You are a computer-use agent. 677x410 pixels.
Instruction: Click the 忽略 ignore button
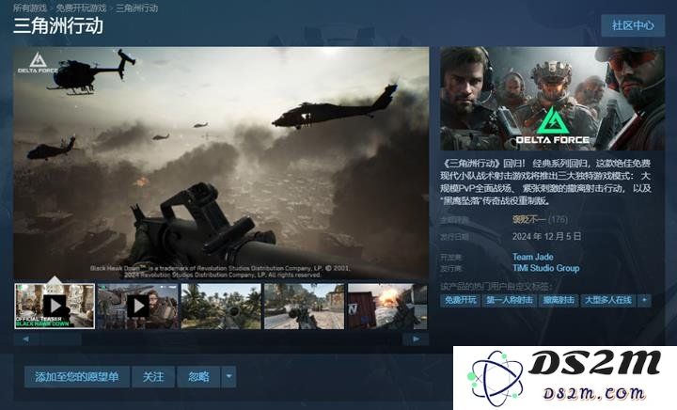point(198,377)
